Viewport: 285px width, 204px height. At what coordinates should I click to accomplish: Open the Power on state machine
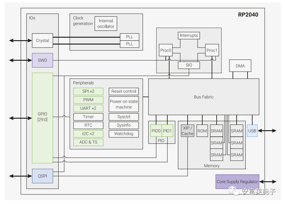point(124,104)
